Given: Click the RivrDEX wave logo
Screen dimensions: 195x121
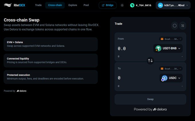Looking at the screenshot, I should (x=8, y=5).
